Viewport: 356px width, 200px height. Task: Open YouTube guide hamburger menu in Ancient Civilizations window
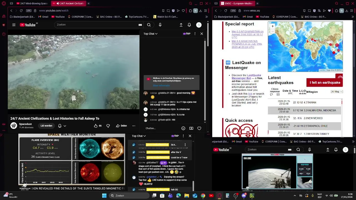(14, 25)
